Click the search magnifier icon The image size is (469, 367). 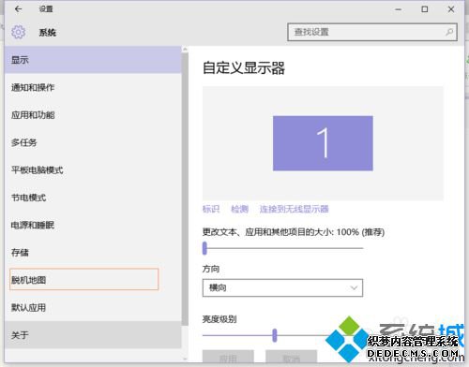[x=449, y=32]
